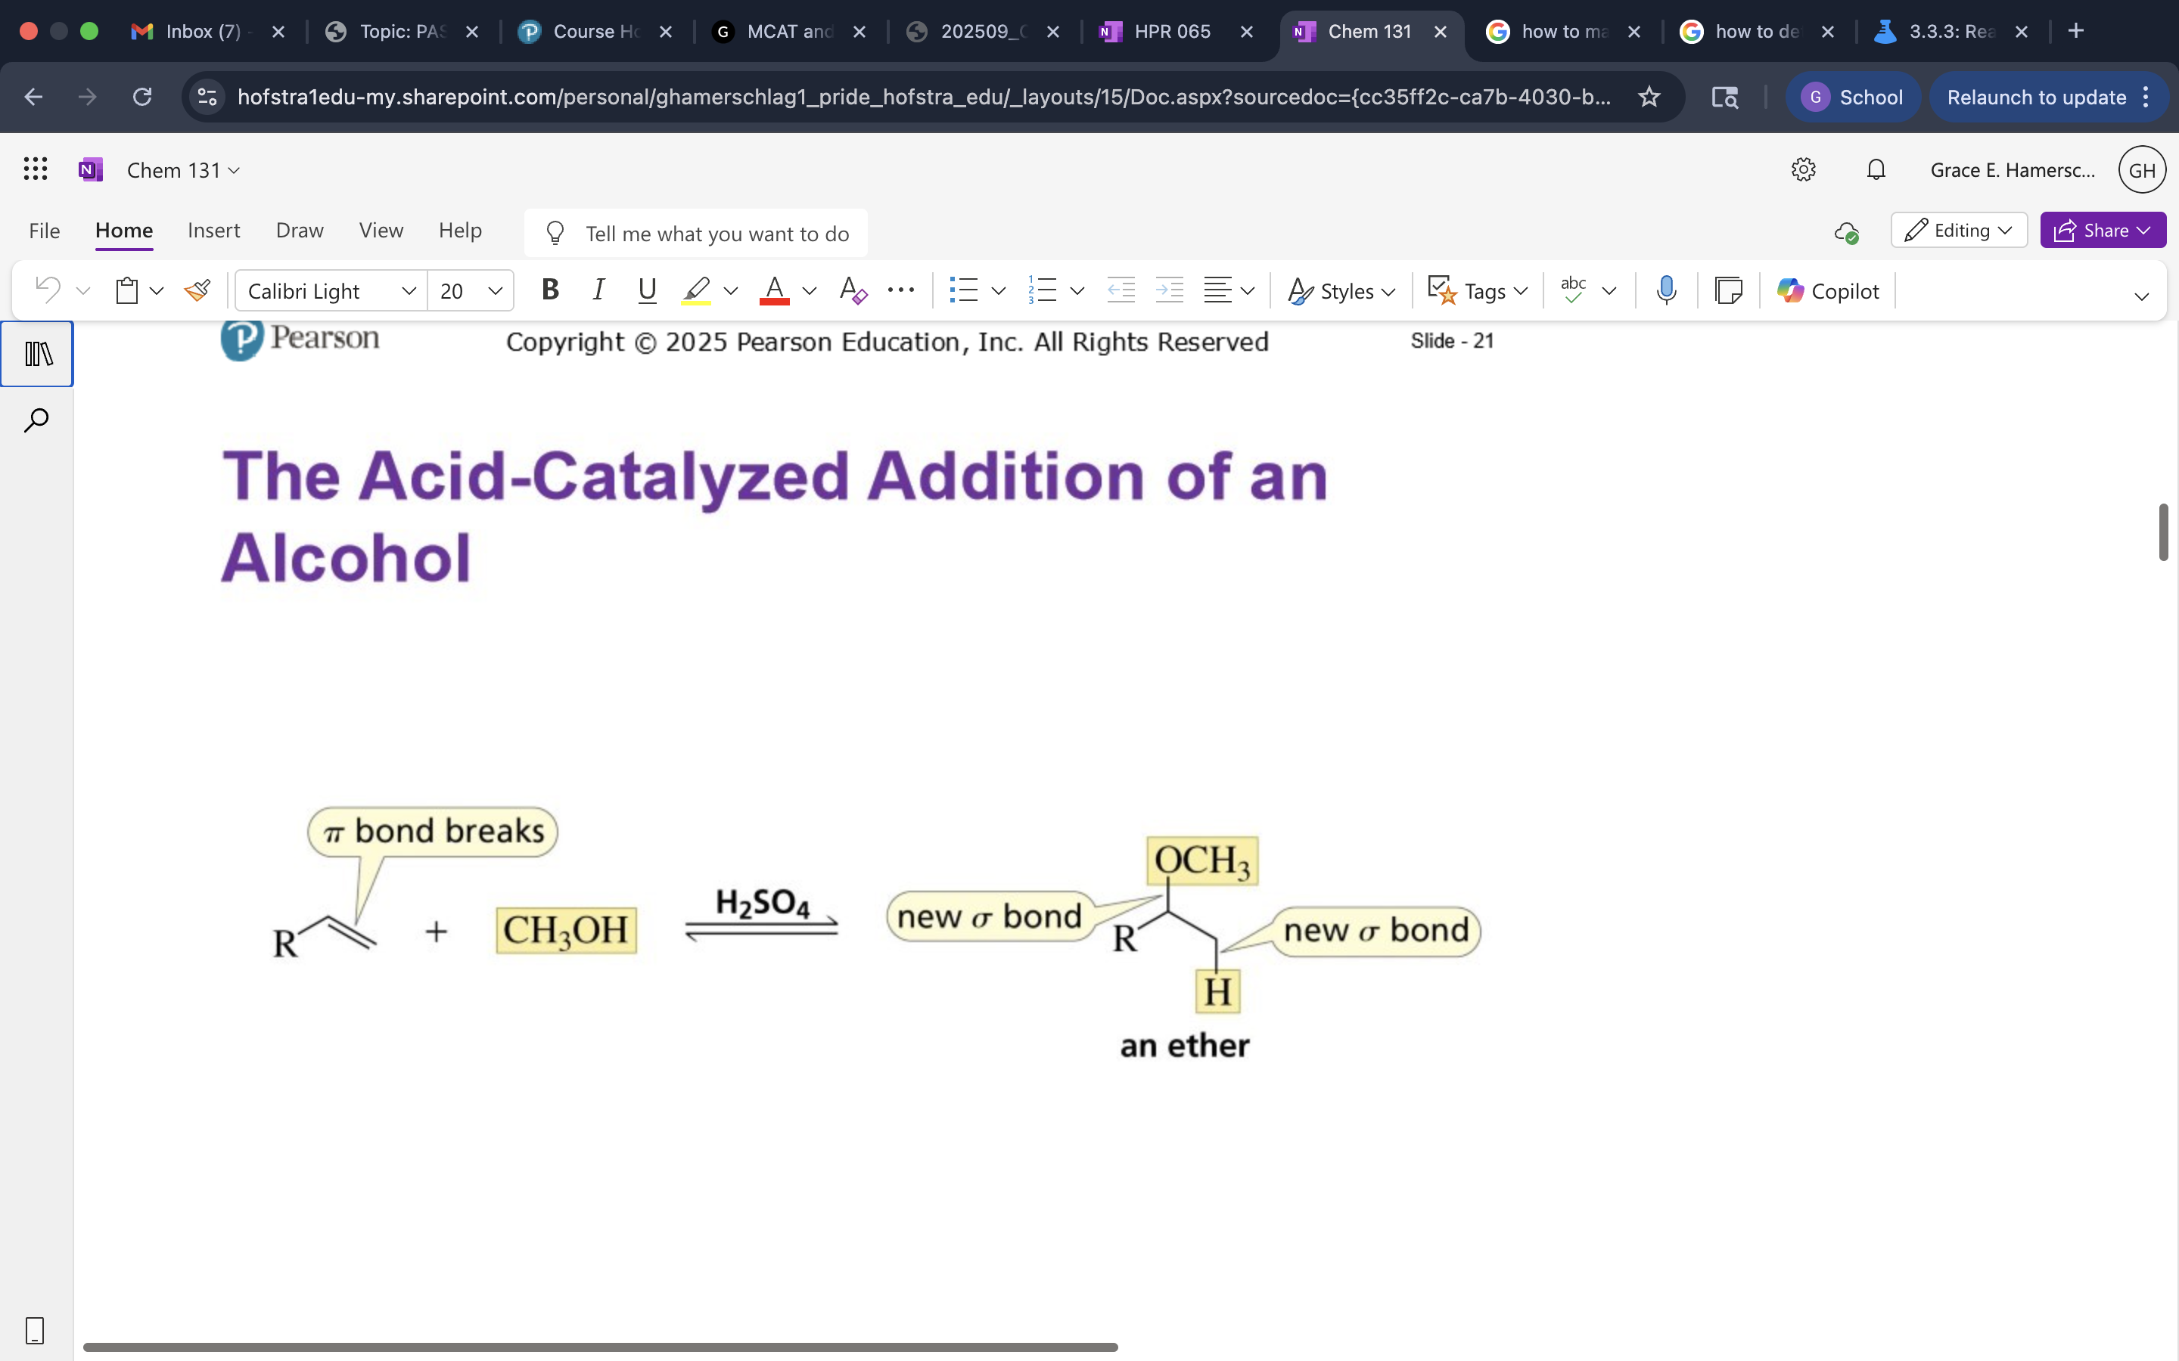The height and width of the screenshot is (1361, 2179).
Task: Start dictation with the microphone icon
Action: 1665,290
